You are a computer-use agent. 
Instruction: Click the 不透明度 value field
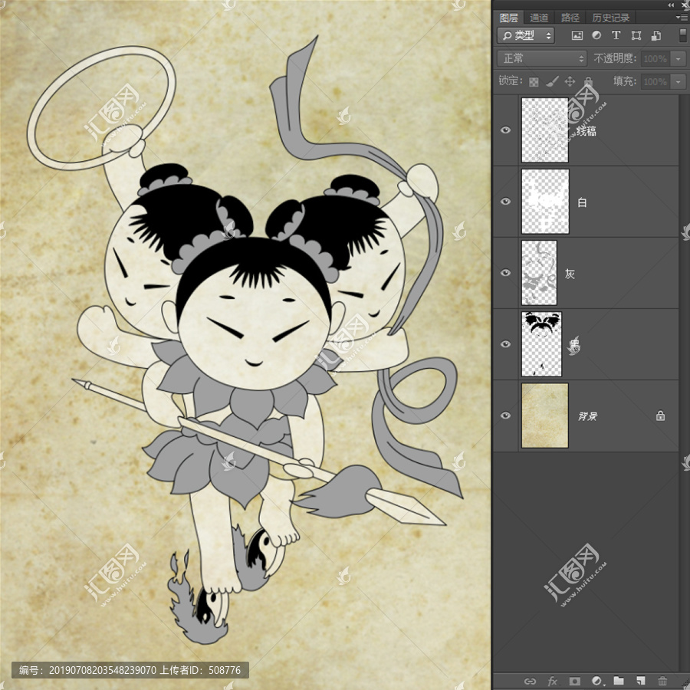[656, 58]
